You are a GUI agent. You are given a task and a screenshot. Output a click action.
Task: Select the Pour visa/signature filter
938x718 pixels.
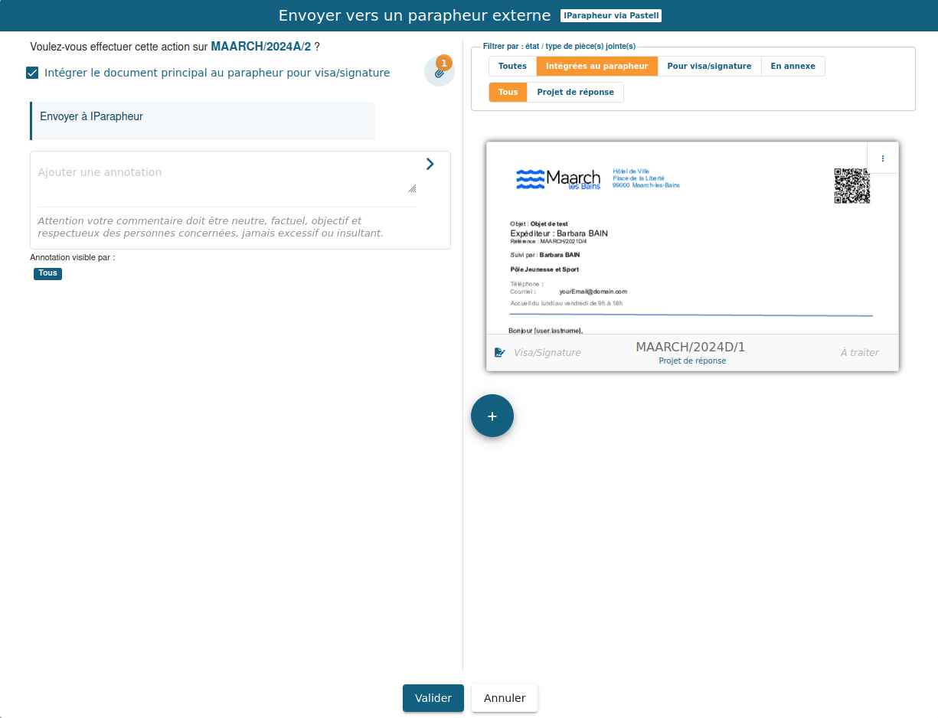pos(709,67)
